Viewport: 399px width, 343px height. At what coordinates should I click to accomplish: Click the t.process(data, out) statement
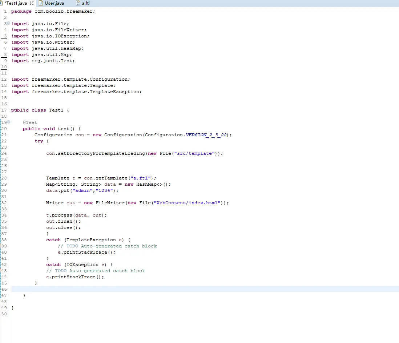click(x=76, y=215)
